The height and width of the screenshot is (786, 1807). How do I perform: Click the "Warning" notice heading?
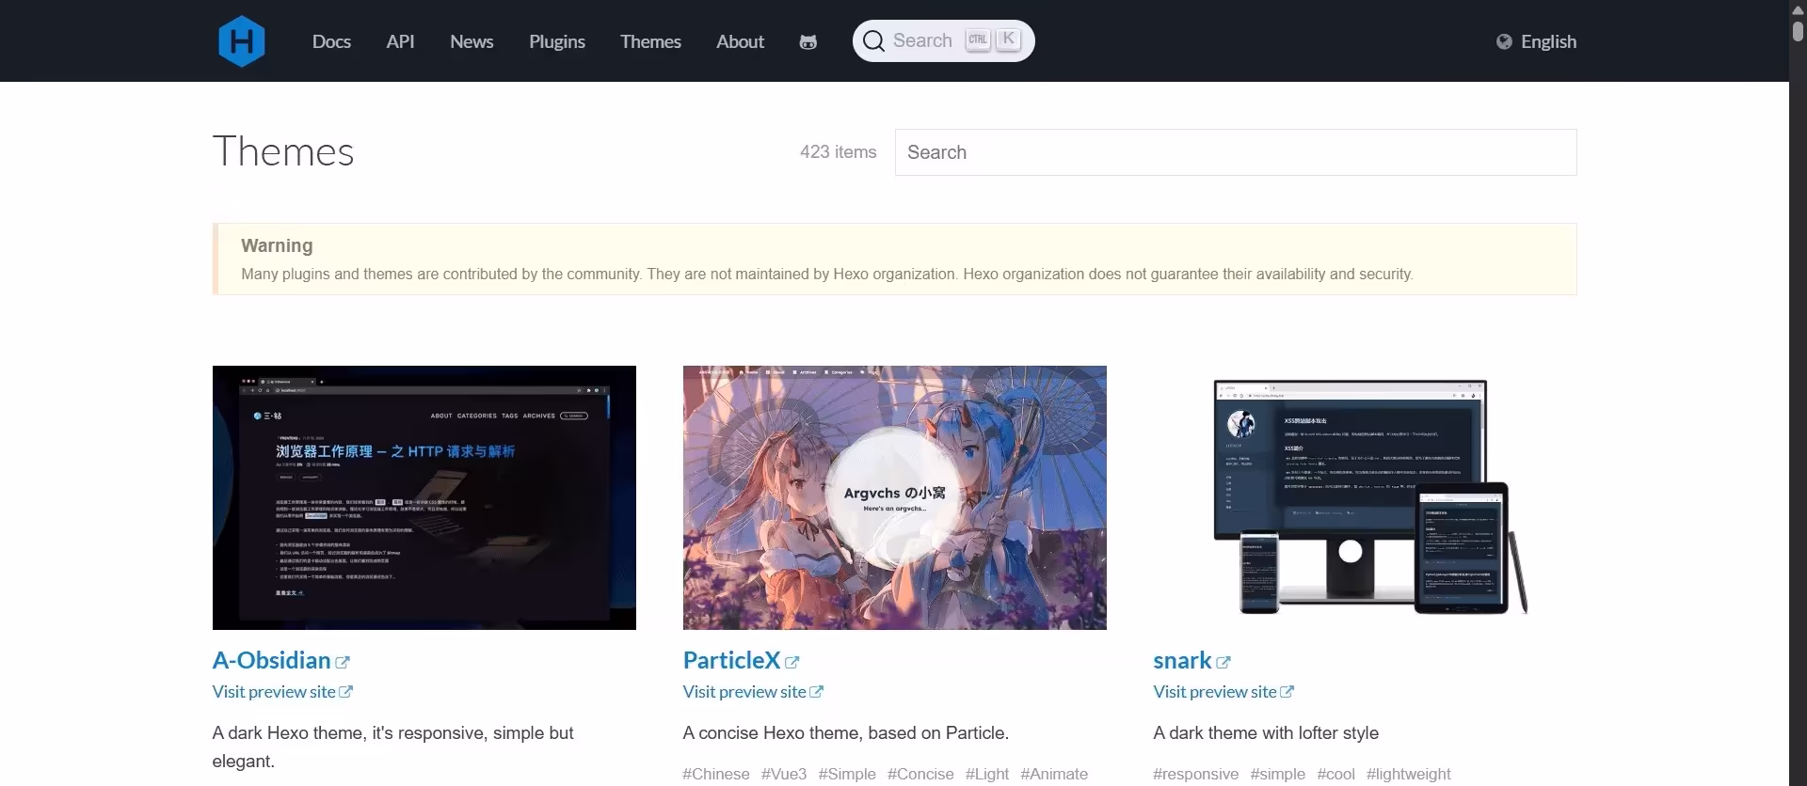pos(277,245)
